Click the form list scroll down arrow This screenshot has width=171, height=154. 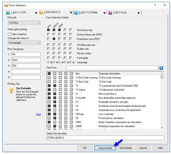click(x=162, y=128)
